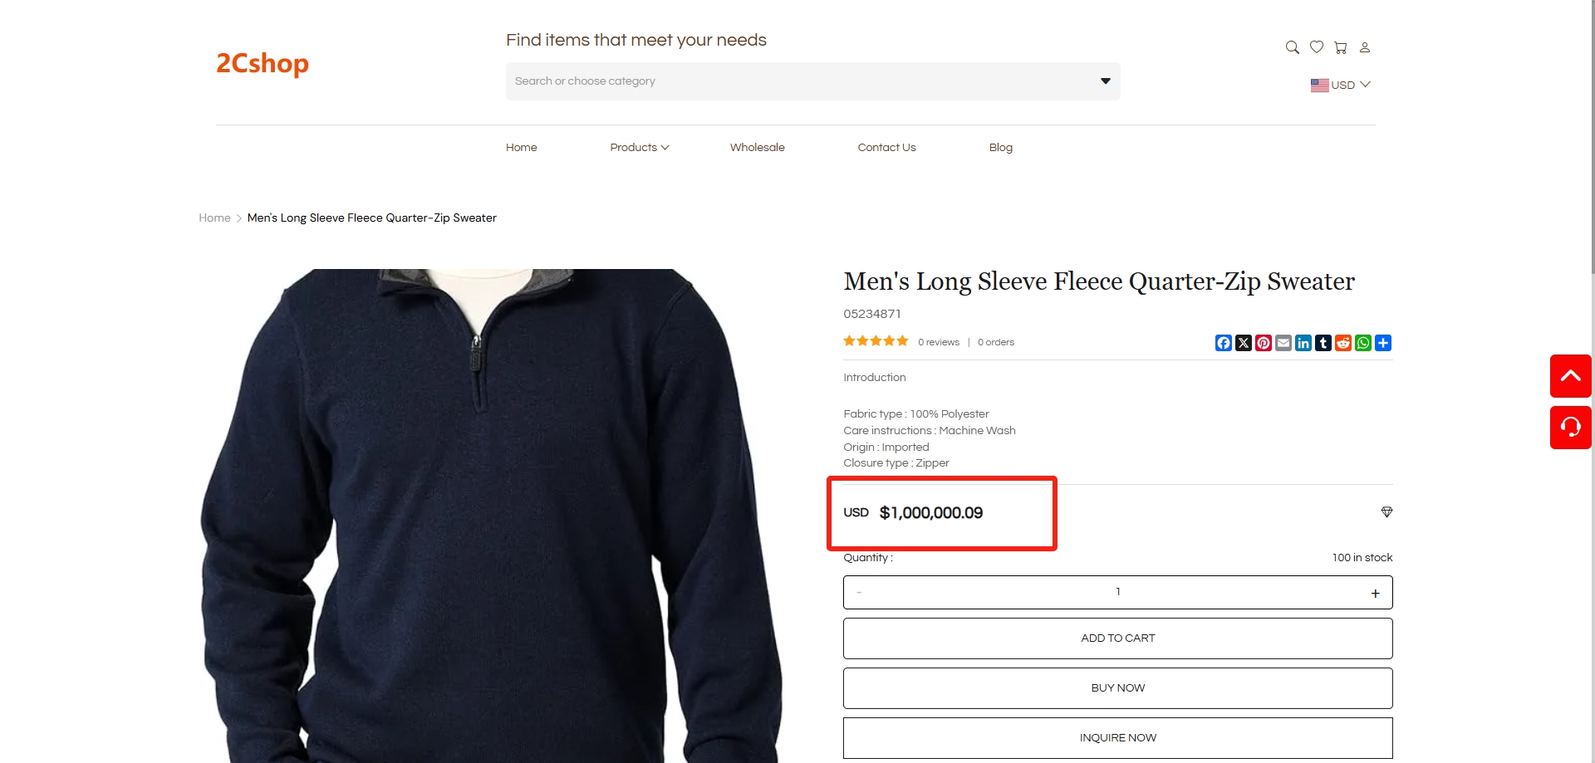Image resolution: width=1595 pixels, height=763 pixels.
Task: Share product on Reddit
Action: coord(1343,343)
